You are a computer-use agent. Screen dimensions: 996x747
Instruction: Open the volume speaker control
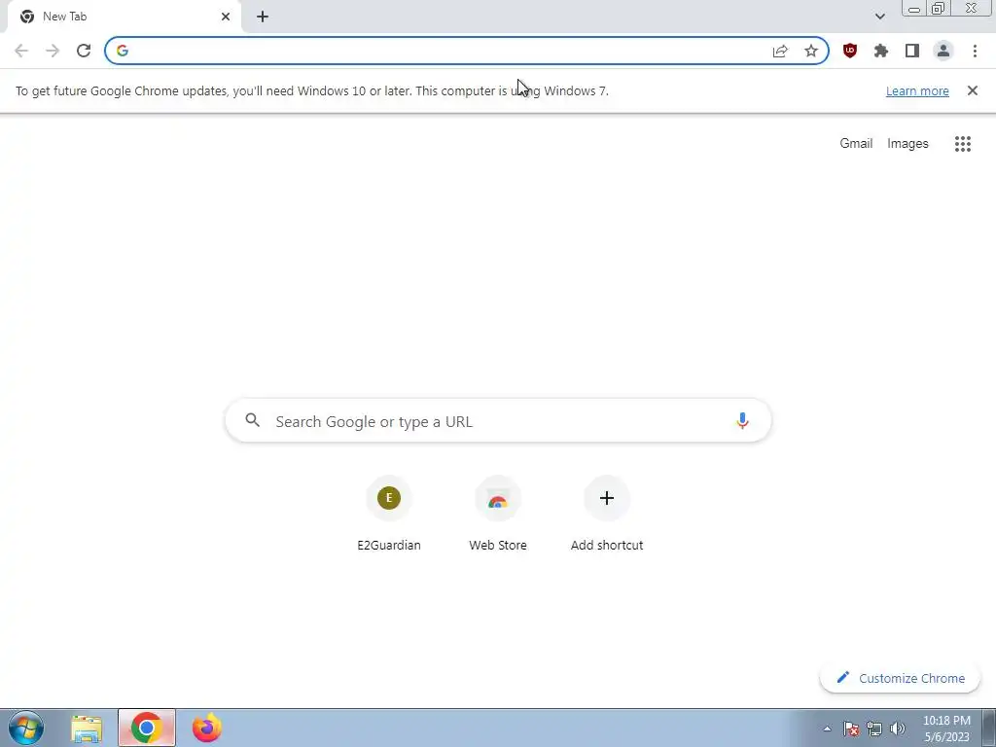point(898,729)
